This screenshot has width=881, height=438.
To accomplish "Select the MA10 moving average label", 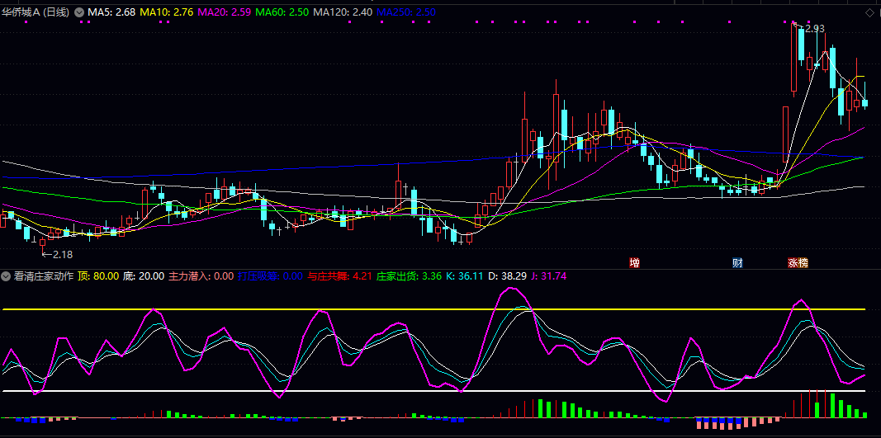I will point(167,12).
